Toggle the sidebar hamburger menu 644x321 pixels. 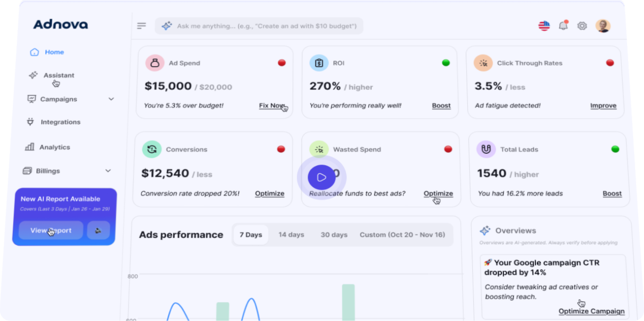pos(141,26)
